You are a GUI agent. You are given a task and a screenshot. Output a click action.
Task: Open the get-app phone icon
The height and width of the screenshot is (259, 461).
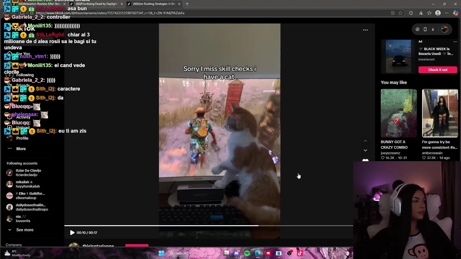[425, 29]
